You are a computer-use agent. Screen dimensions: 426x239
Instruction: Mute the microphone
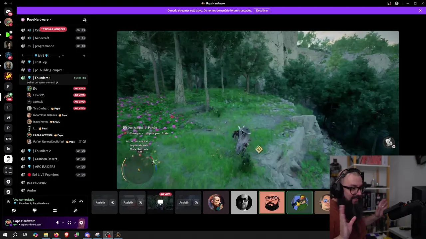click(58, 223)
